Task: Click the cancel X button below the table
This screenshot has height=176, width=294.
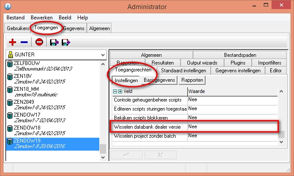Action: [x=160, y=155]
